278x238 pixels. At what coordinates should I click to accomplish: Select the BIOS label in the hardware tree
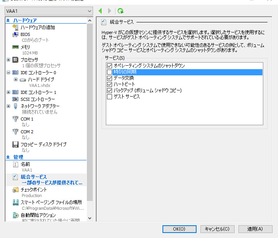coord(25,34)
